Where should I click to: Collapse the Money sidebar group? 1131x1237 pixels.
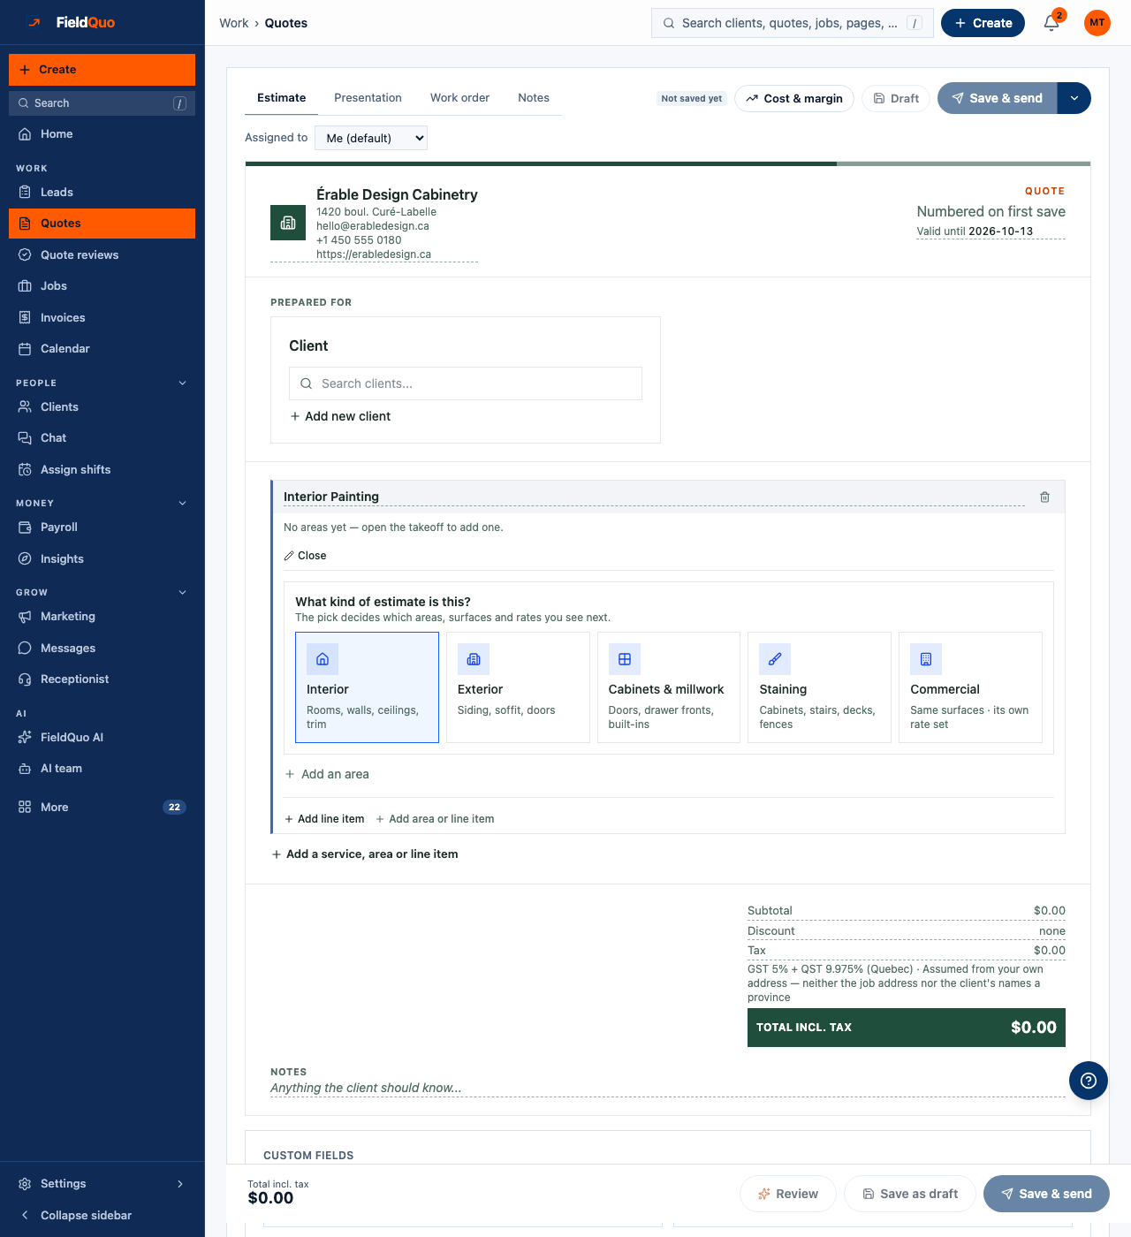183,504
